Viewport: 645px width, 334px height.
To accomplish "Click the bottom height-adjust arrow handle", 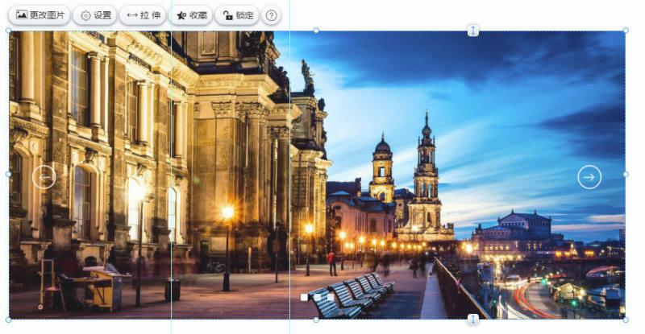I will pos(473,320).
